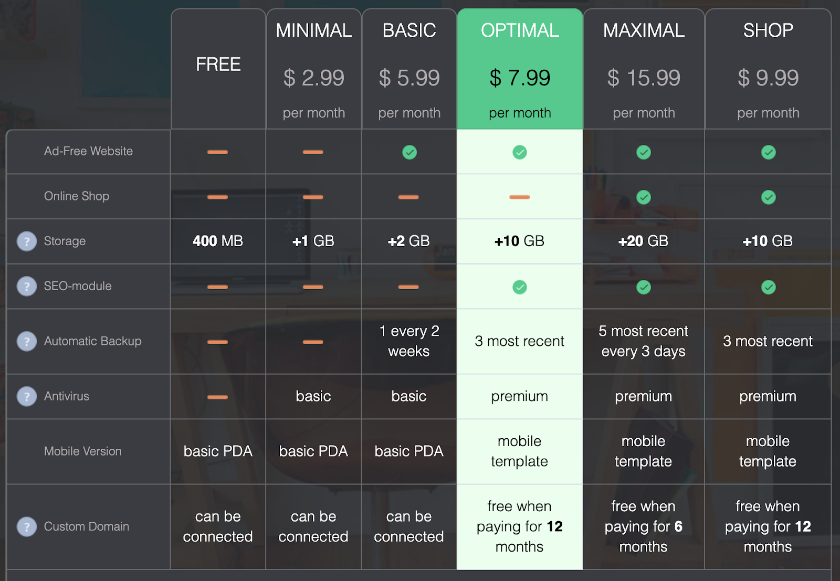
Task: Click the help icon next to Storage
Action: [x=27, y=241]
